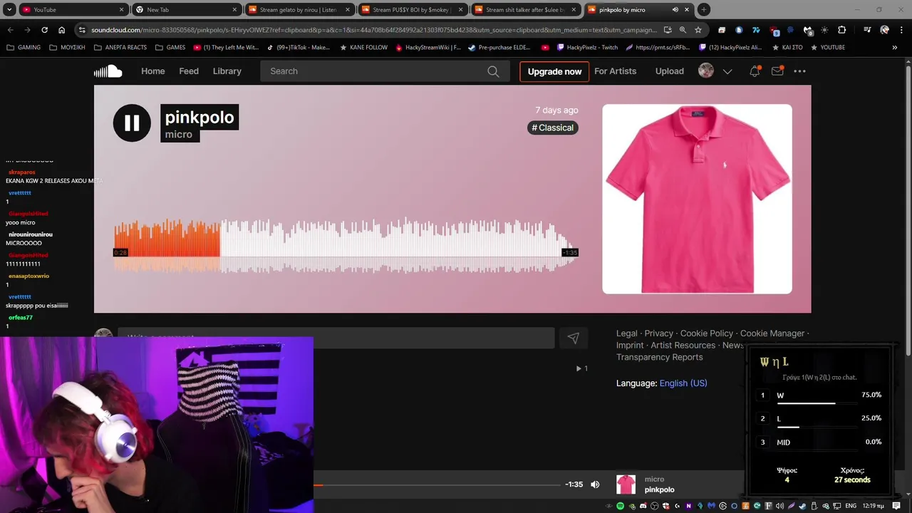The height and width of the screenshot is (513, 912).
Task: Open the micro artist link under title
Action: (178, 135)
